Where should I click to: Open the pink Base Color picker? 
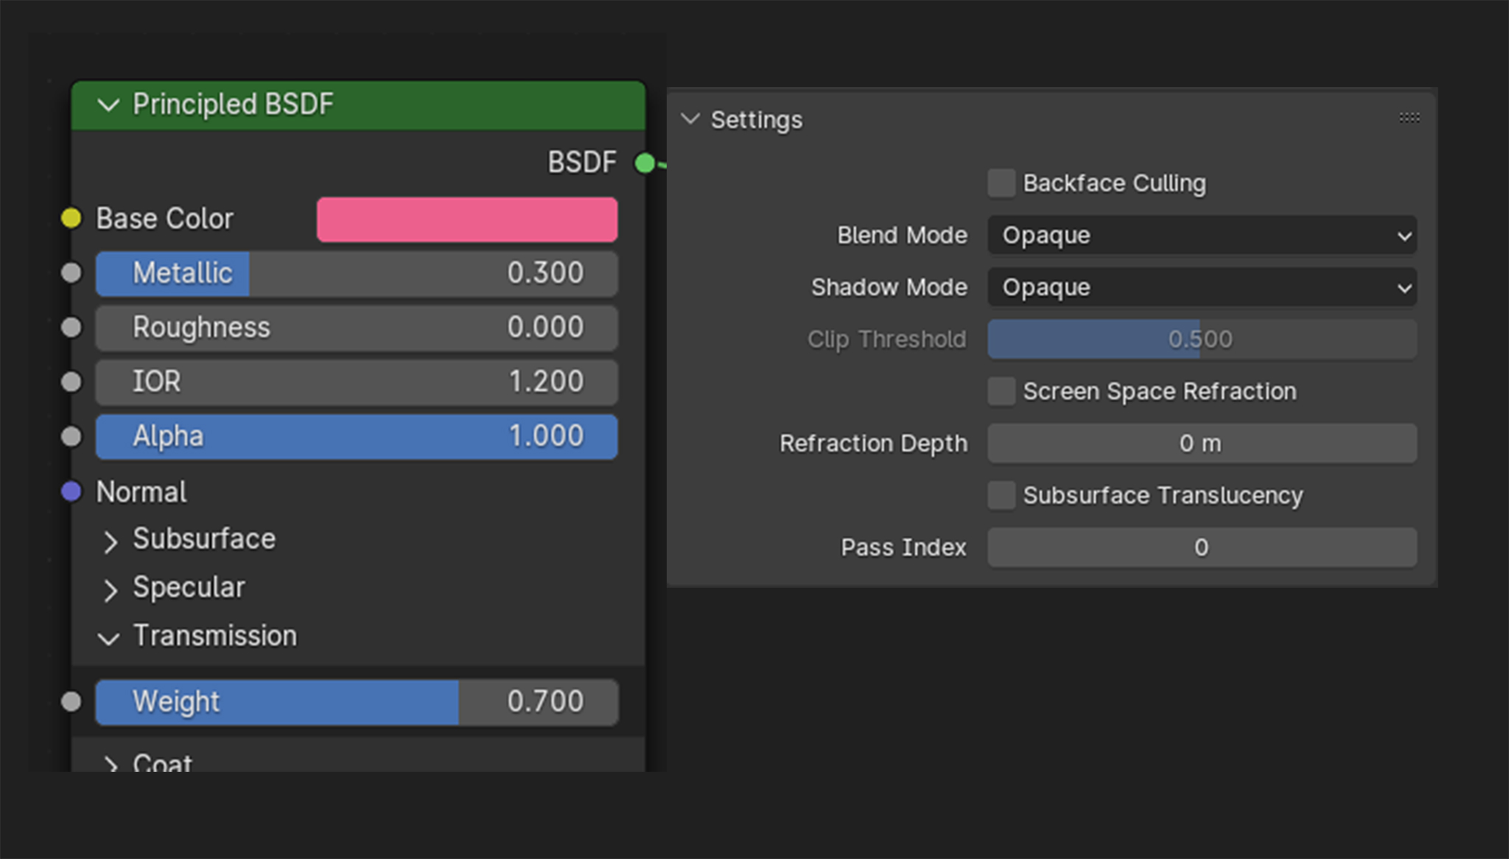pos(466,219)
